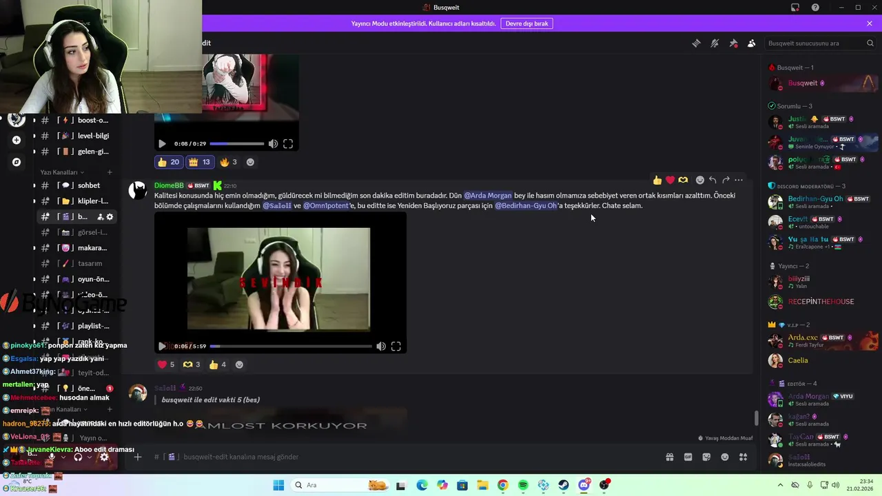882x496 pixels.
Task: Toggle channel notification mute bell
Action: pos(715,43)
